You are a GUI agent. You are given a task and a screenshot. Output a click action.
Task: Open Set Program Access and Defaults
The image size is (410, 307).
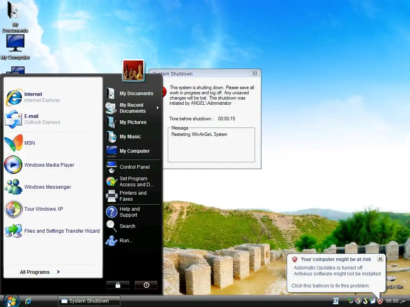coord(133,181)
